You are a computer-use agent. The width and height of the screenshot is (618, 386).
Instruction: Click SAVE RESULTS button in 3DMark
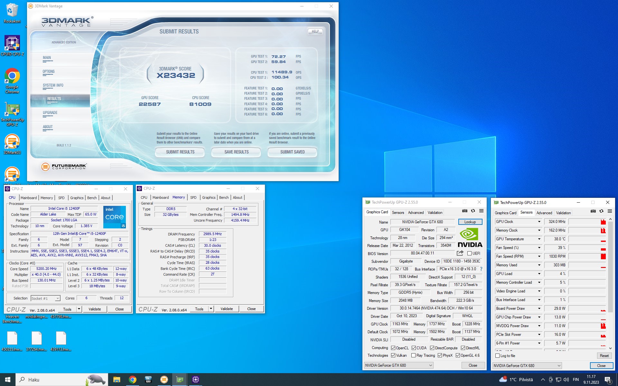click(236, 152)
